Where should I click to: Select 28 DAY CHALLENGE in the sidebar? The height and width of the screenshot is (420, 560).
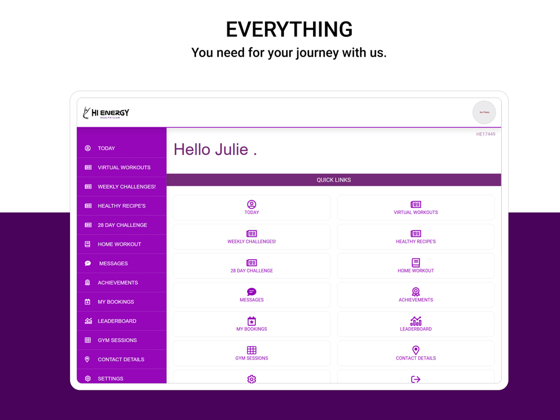coord(122,225)
